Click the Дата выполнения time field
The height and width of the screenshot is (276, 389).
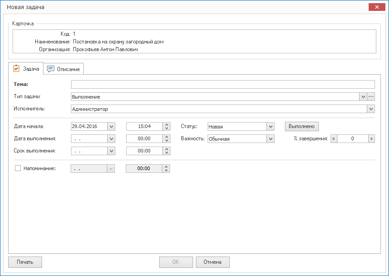tap(144, 139)
